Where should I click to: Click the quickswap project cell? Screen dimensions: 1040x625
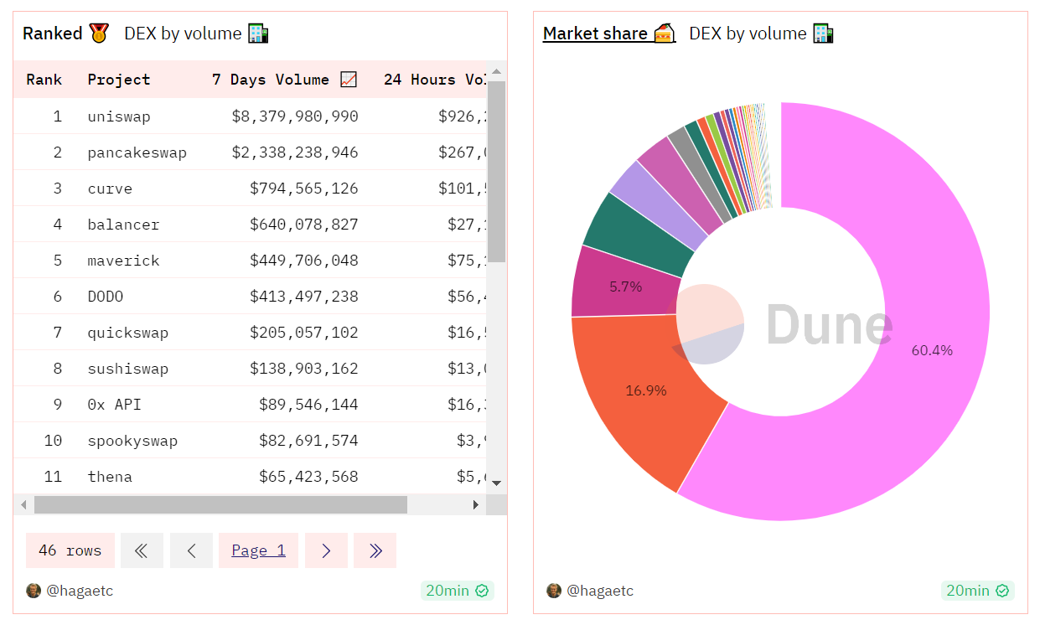(x=128, y=333)
